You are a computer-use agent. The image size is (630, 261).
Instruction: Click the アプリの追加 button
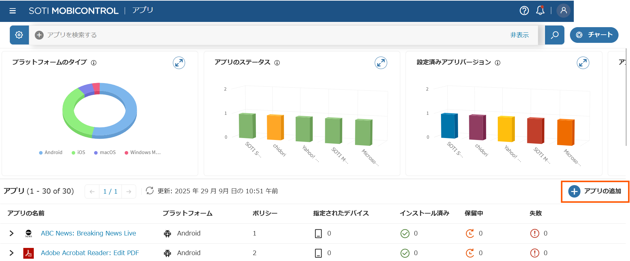(x=595, y=191)
